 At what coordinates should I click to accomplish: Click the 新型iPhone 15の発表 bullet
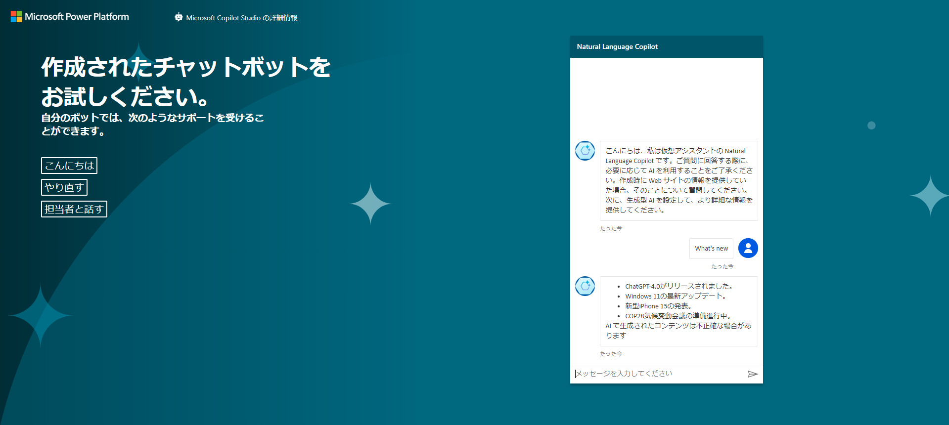pos(659,306)
